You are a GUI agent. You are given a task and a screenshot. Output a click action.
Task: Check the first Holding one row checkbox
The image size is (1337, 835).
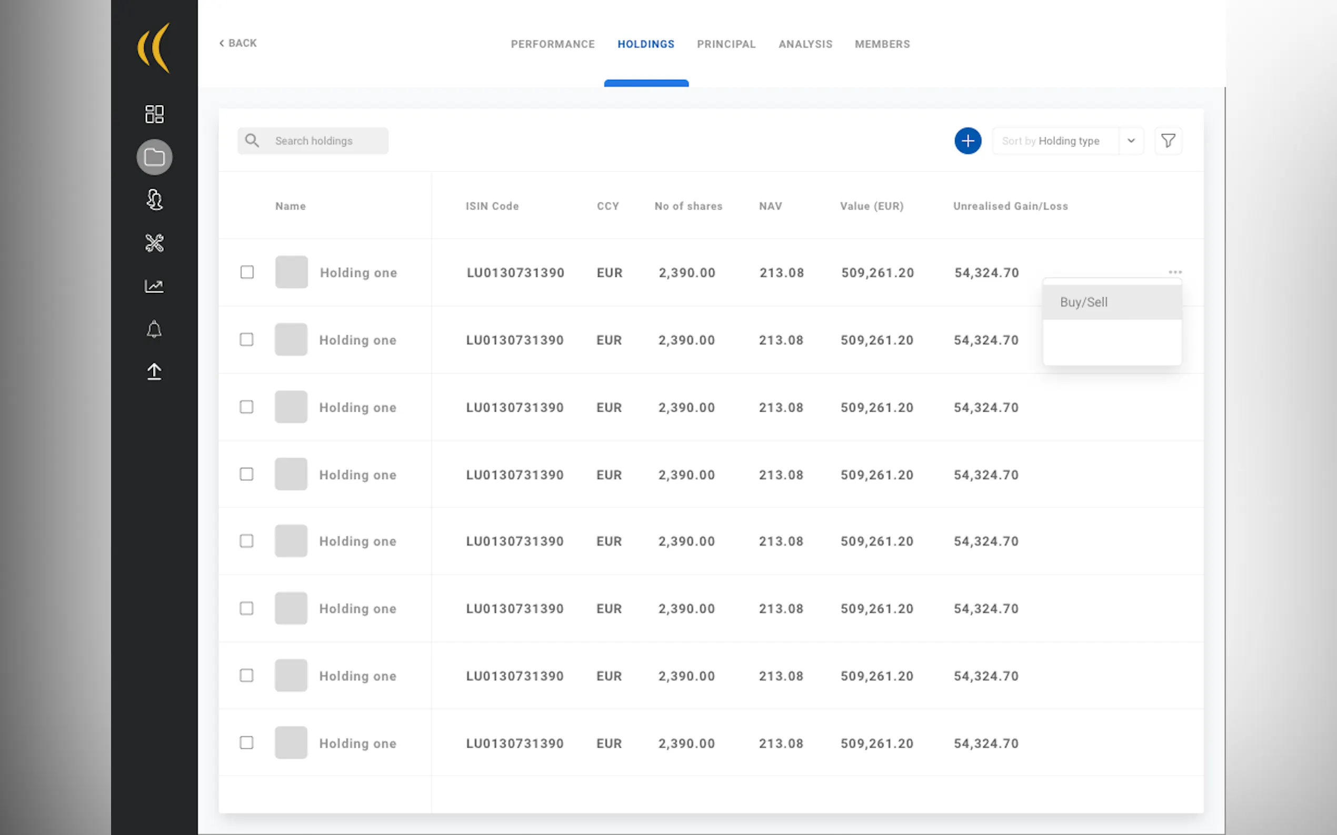[x=247, y=272]
